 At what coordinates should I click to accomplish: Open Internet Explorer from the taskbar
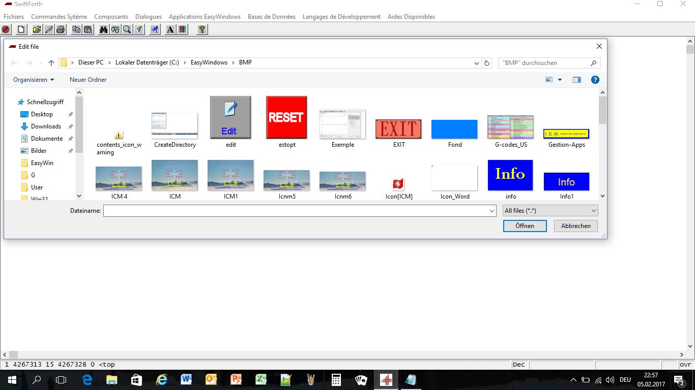162,380
